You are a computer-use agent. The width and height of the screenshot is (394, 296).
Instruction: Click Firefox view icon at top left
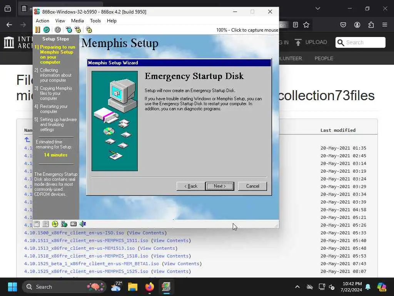click(x=8, y=8)
